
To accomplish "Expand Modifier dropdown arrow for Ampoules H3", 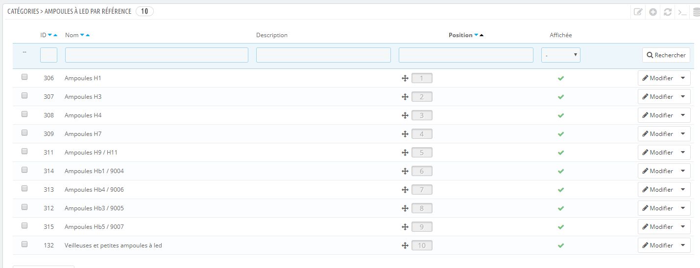I will click(x=683, y=97).
